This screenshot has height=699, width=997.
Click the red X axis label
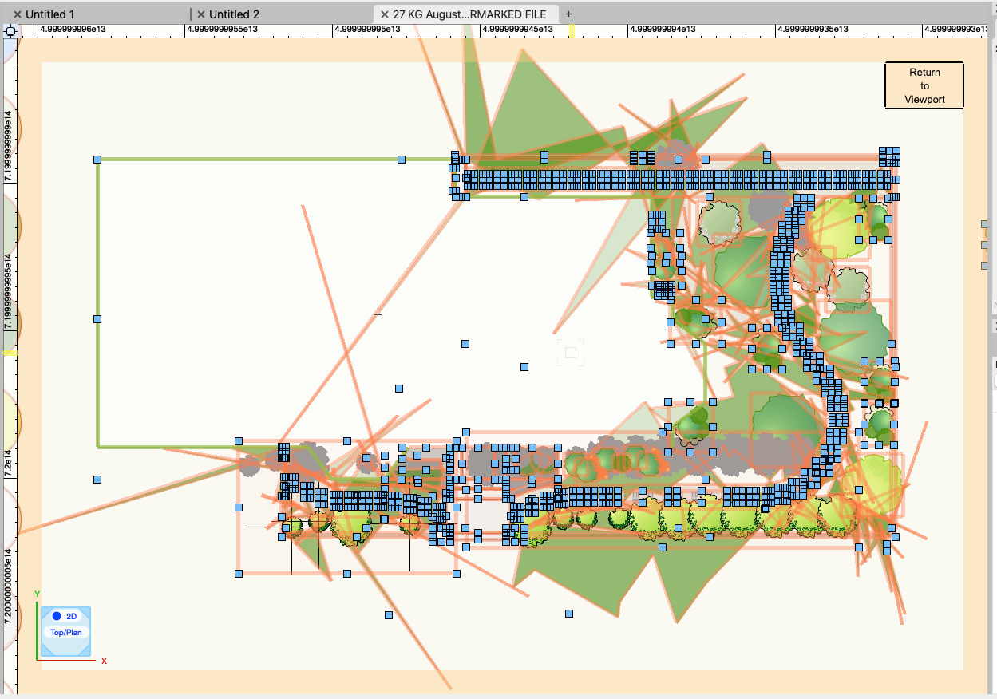pos(104,661)
